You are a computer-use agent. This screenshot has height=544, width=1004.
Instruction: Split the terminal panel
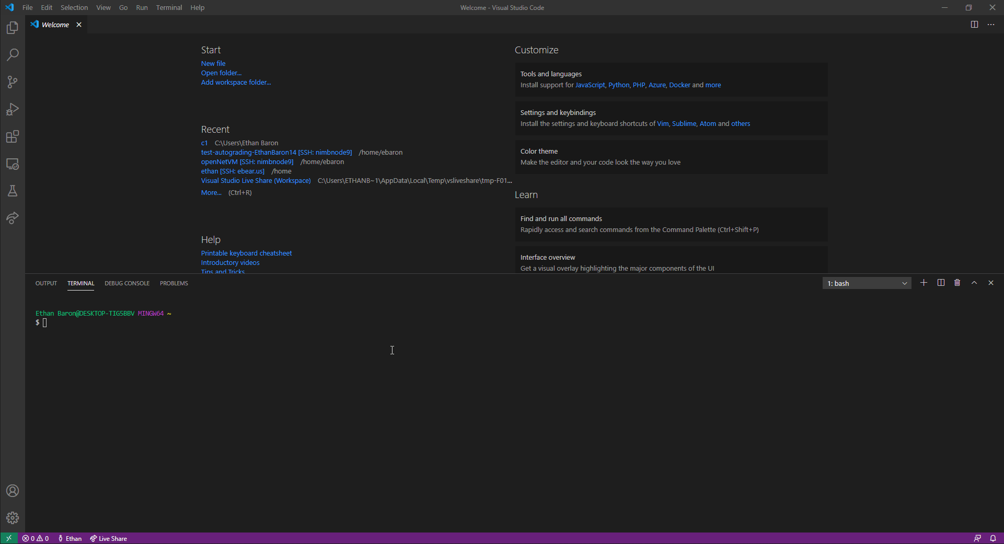tap(940, 283)
